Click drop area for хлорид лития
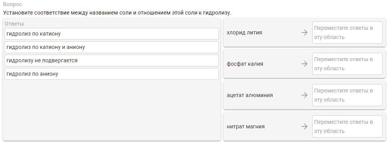The image size is (391, 149). click(x=347, y=32)
